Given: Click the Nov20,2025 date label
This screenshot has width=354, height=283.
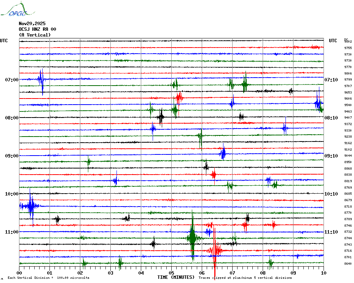Looking at the screenshot, I should (32, 23).
